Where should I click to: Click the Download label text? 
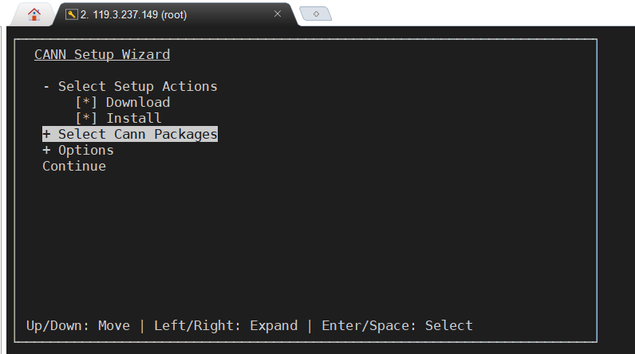point(138,102)
